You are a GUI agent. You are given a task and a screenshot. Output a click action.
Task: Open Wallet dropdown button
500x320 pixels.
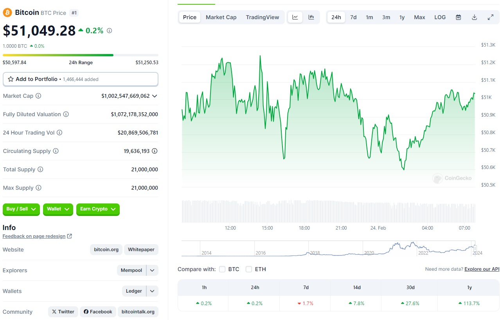(x=58, y=209)
